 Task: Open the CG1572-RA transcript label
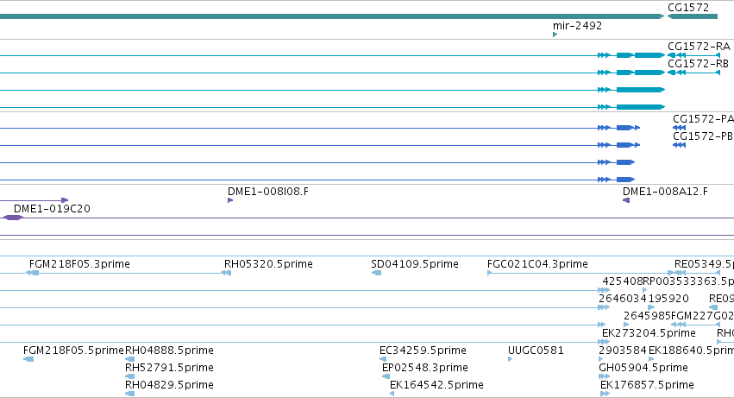click(699, 47)
